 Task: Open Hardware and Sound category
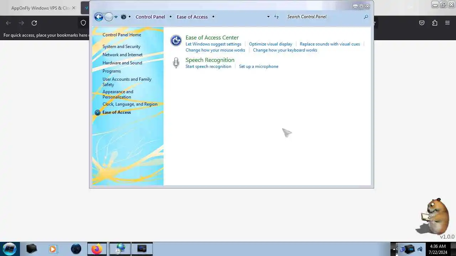click(x=122, y=63)
